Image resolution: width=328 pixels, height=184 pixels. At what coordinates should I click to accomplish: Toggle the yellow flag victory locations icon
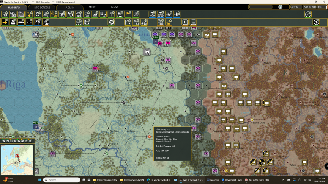(128, 14)
